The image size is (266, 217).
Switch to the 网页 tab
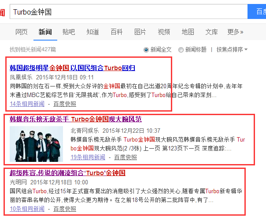[22, 32]
